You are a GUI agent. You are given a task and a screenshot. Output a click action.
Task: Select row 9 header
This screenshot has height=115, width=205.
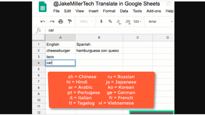coord(39,94)
